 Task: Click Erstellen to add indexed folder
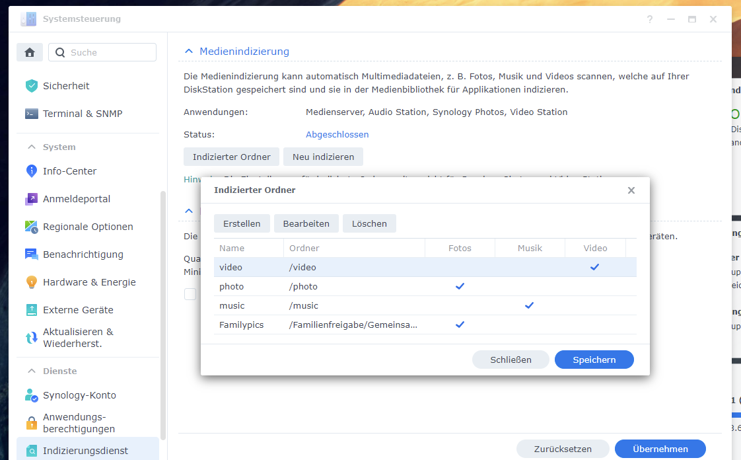[x=242, y=223]
